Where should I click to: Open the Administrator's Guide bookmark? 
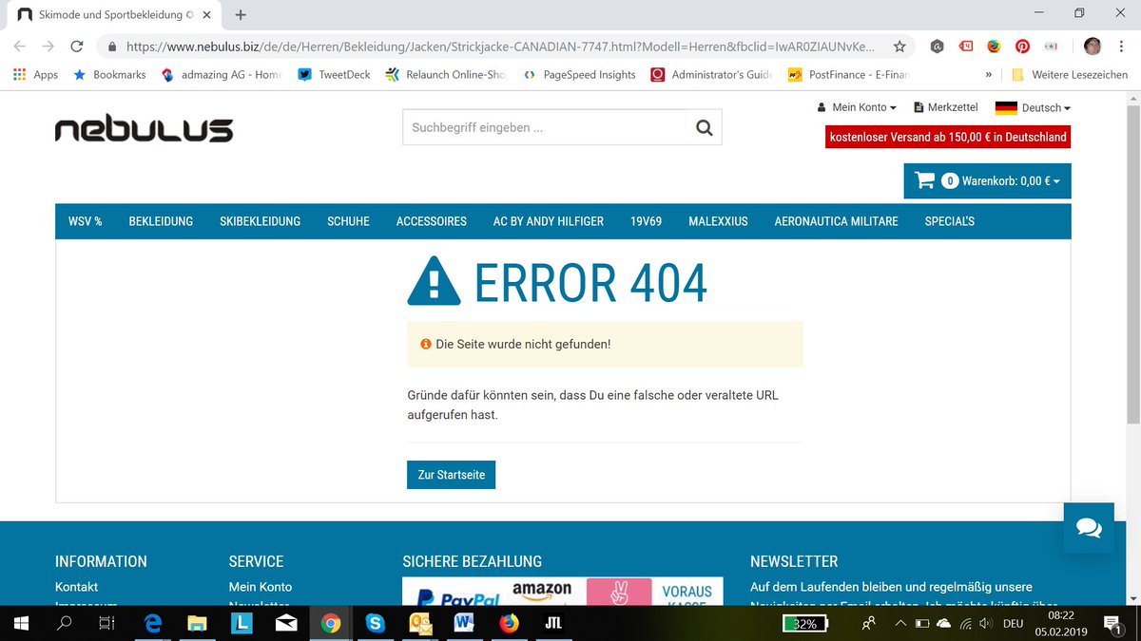(x=711, y=74)
